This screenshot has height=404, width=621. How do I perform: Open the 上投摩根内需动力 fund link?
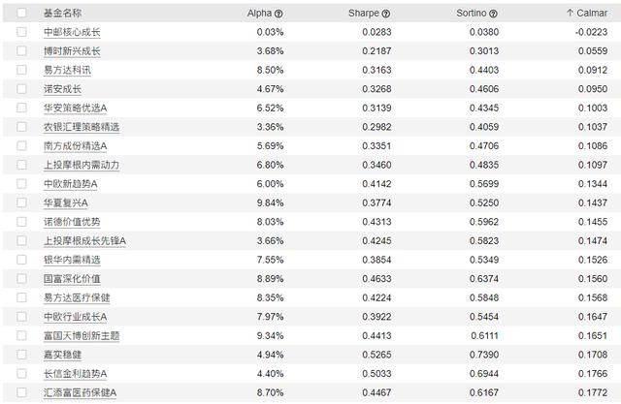82,165
